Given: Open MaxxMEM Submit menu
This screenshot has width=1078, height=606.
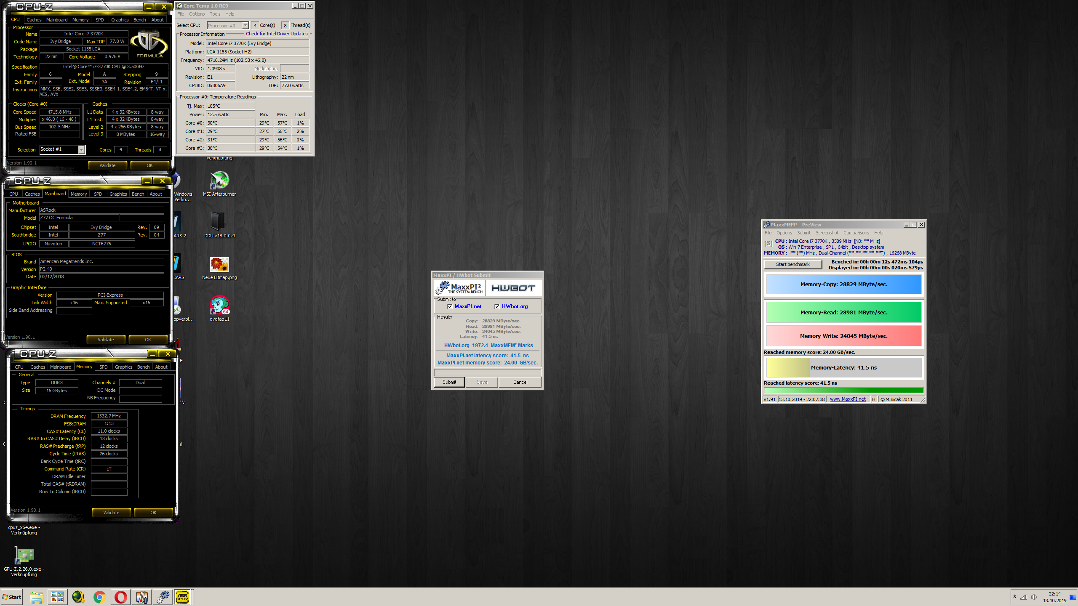Looking at the screenshot, I should (x=803, y=233).
